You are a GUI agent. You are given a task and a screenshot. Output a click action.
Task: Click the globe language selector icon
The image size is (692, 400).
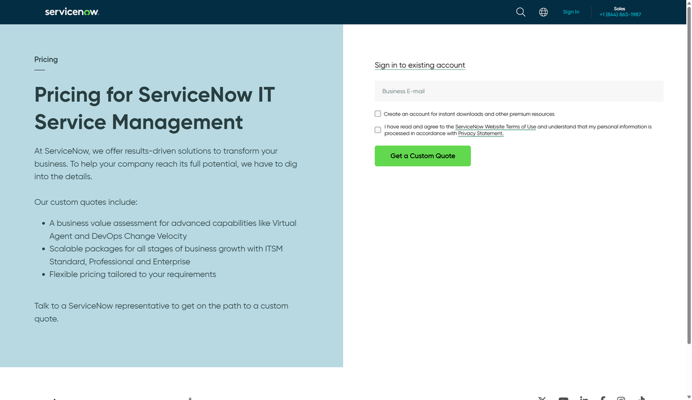543,12
